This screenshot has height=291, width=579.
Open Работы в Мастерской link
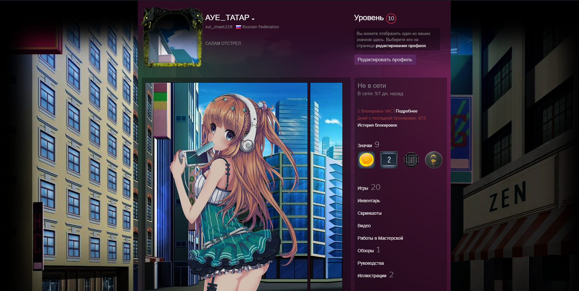(x=380, y=238)
